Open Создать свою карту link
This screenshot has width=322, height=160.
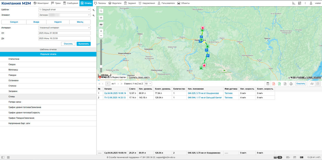coord(139,77)
